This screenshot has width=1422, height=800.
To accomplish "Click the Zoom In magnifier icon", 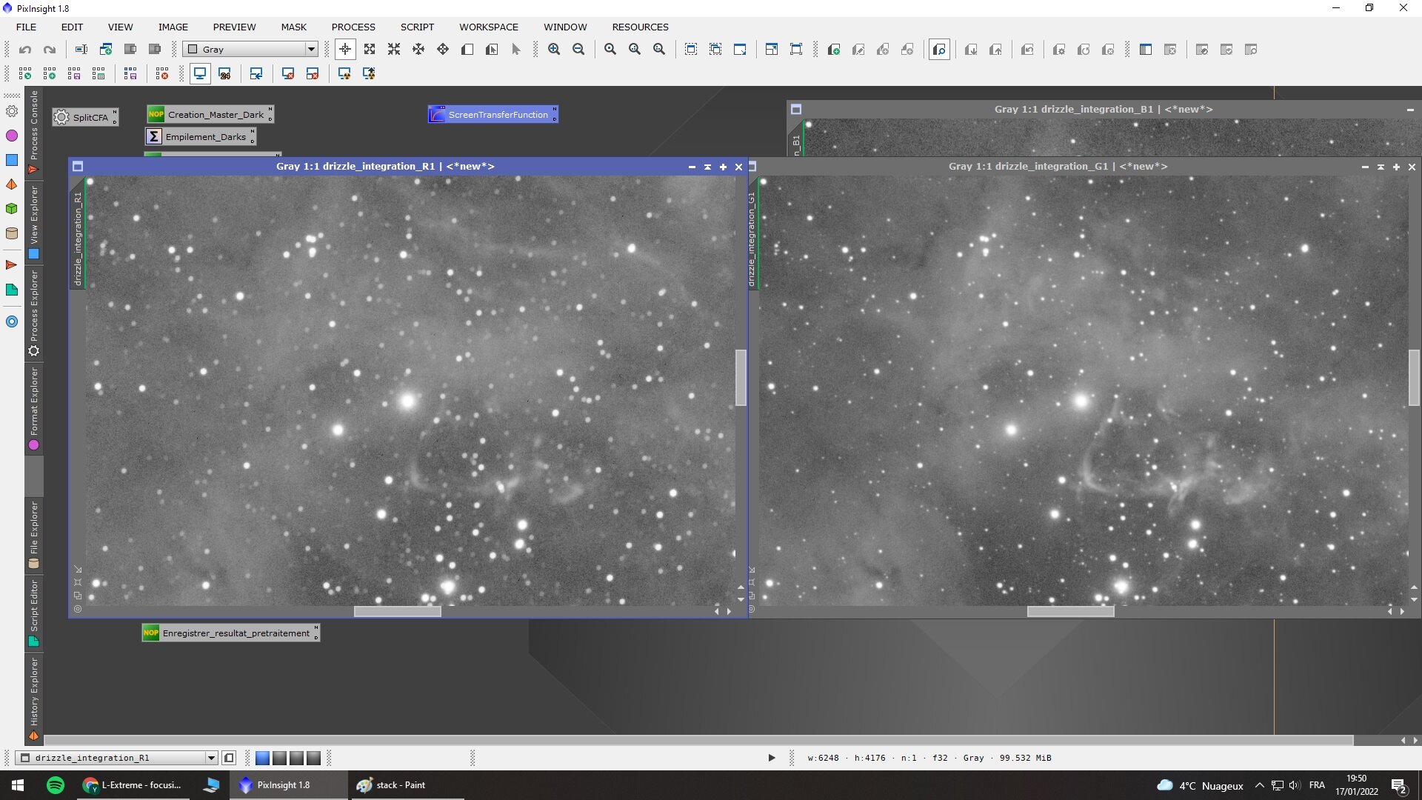I will click(554, 50).
